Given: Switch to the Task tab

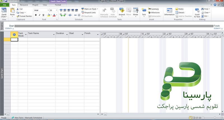Looking at the screenshot, I should pos(14,5).
